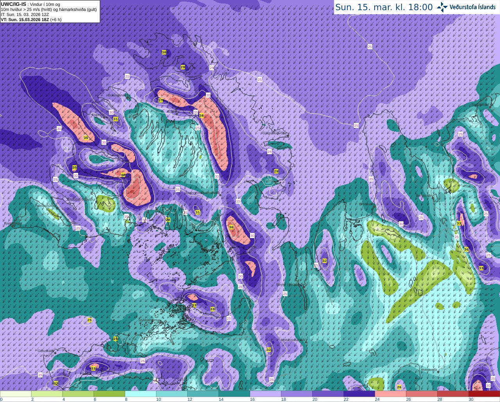Pick the light green 2–4 legend swatch
This screenshot has height=402, width=500.
coord(47,394)
